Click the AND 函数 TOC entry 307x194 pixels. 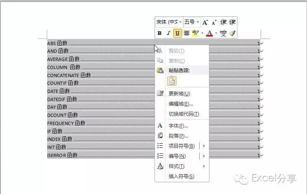58,51
